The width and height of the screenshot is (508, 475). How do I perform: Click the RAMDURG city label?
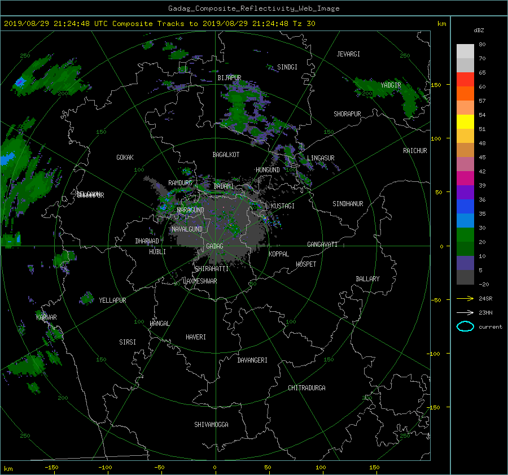[180, 183]
